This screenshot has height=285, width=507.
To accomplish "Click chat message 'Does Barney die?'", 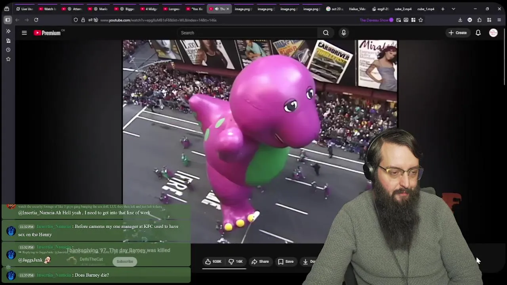I will coord(91,275).
